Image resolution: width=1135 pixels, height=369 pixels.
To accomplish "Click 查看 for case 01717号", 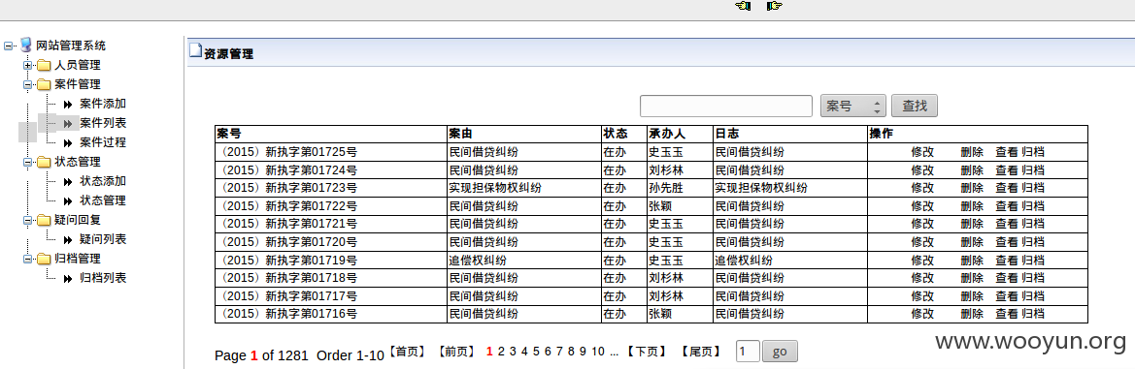I will click(1007, 296).
